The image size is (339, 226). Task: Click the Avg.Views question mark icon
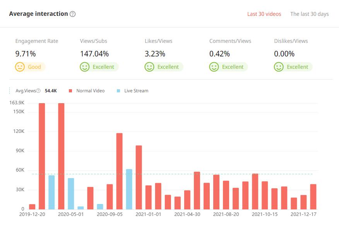(38, 91)
